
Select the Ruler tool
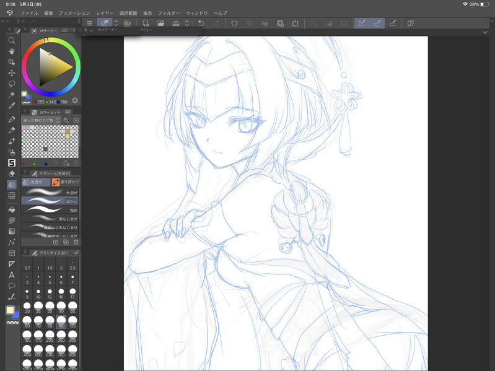point(12,264)
